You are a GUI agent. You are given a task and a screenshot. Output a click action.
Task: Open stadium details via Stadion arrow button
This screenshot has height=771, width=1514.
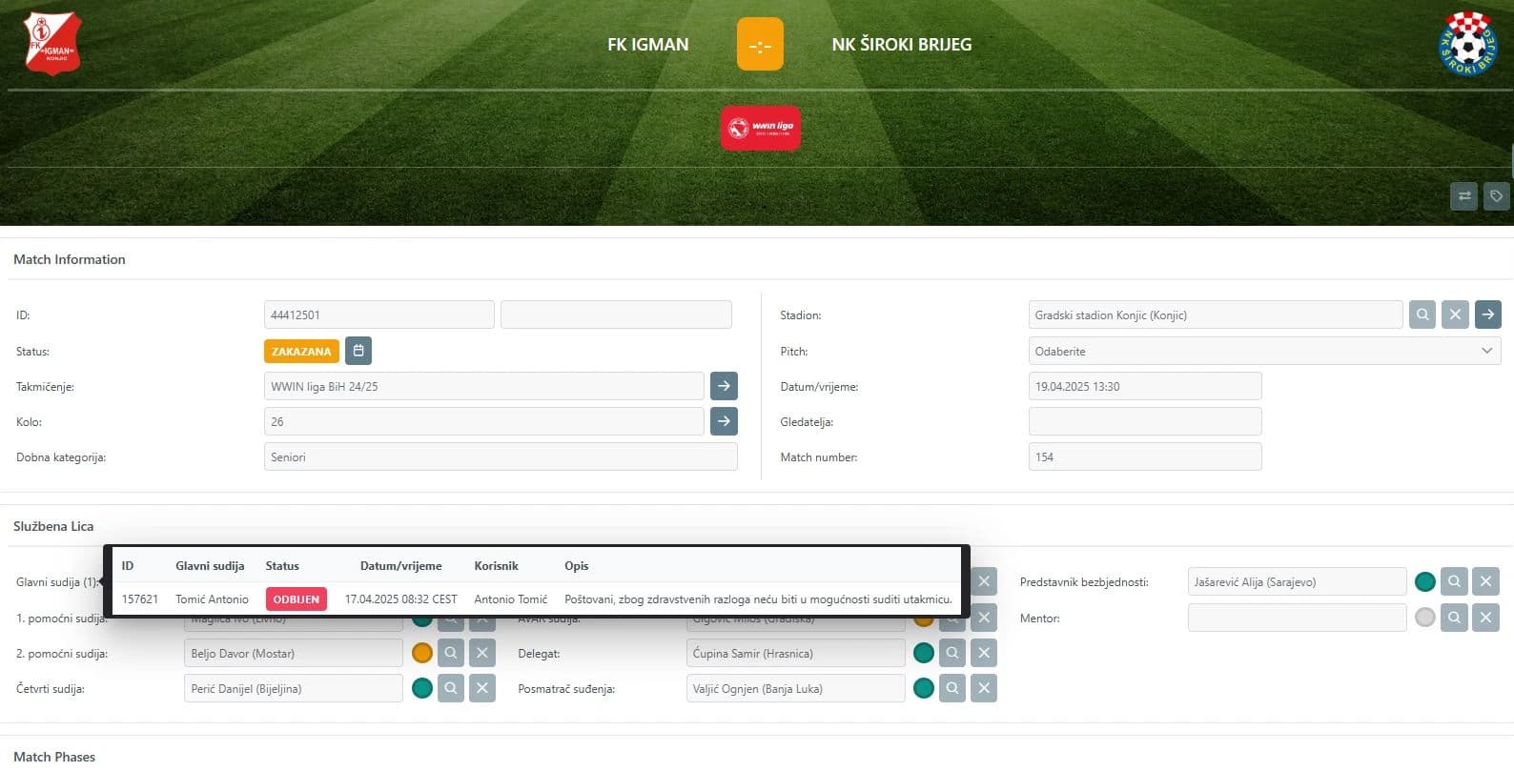pos(1487,314)
